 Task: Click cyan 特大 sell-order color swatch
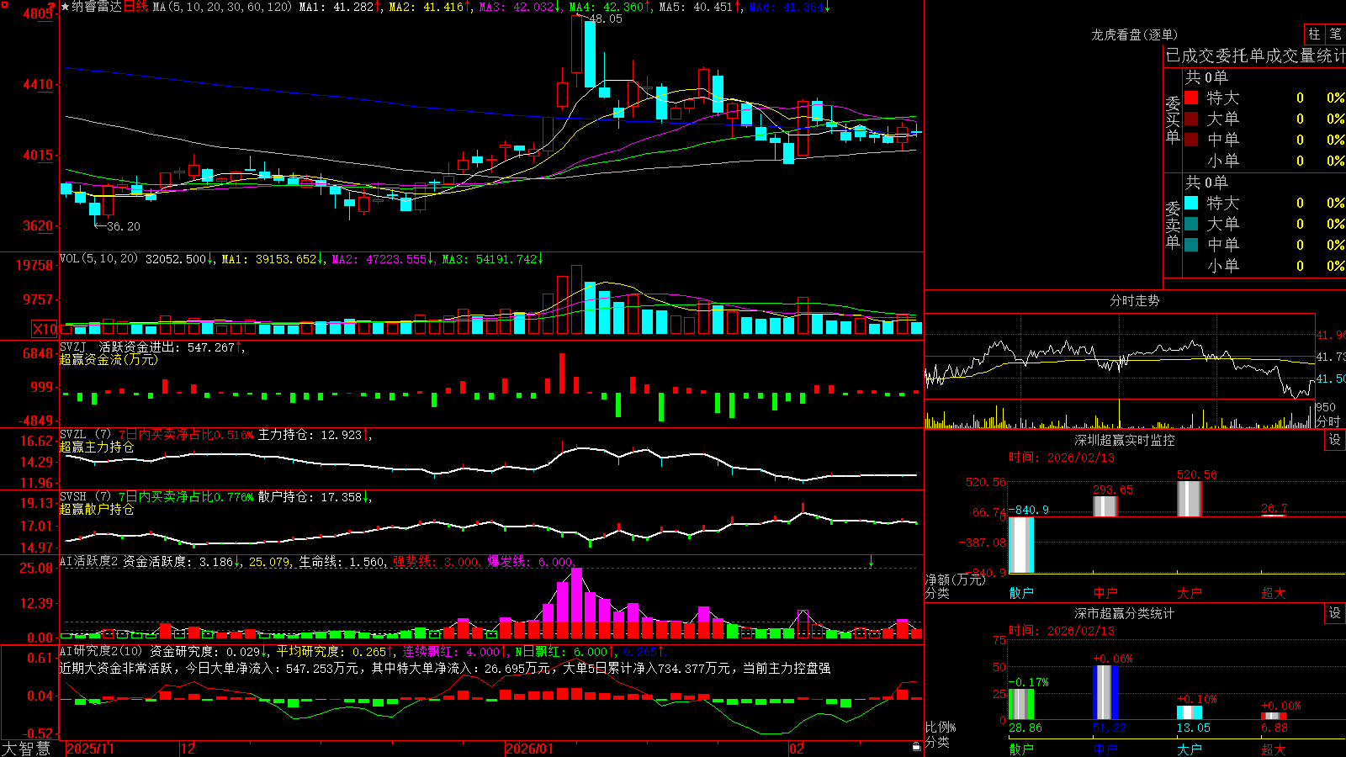(x=1191, y=203)
